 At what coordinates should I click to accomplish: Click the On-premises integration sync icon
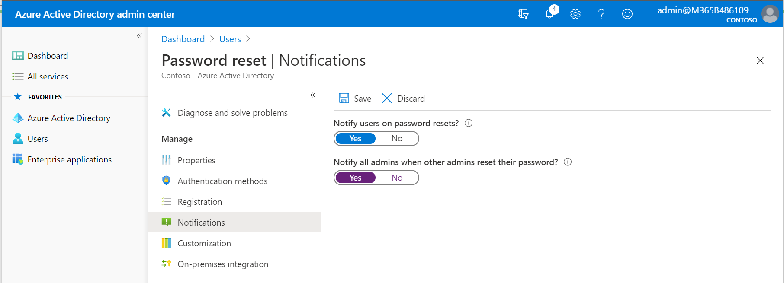coord(166,263)
